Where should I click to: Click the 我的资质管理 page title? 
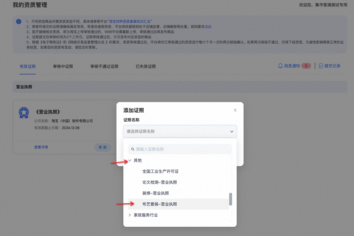(30, 5)
